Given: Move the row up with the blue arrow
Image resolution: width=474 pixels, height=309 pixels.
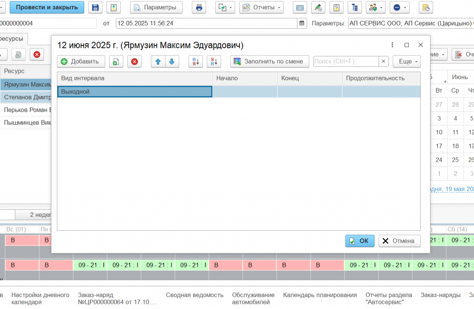Looking at the screenshot, I should click(158, 62).
